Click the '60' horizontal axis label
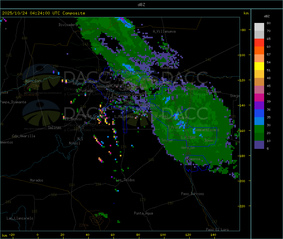 pos(113,235)
